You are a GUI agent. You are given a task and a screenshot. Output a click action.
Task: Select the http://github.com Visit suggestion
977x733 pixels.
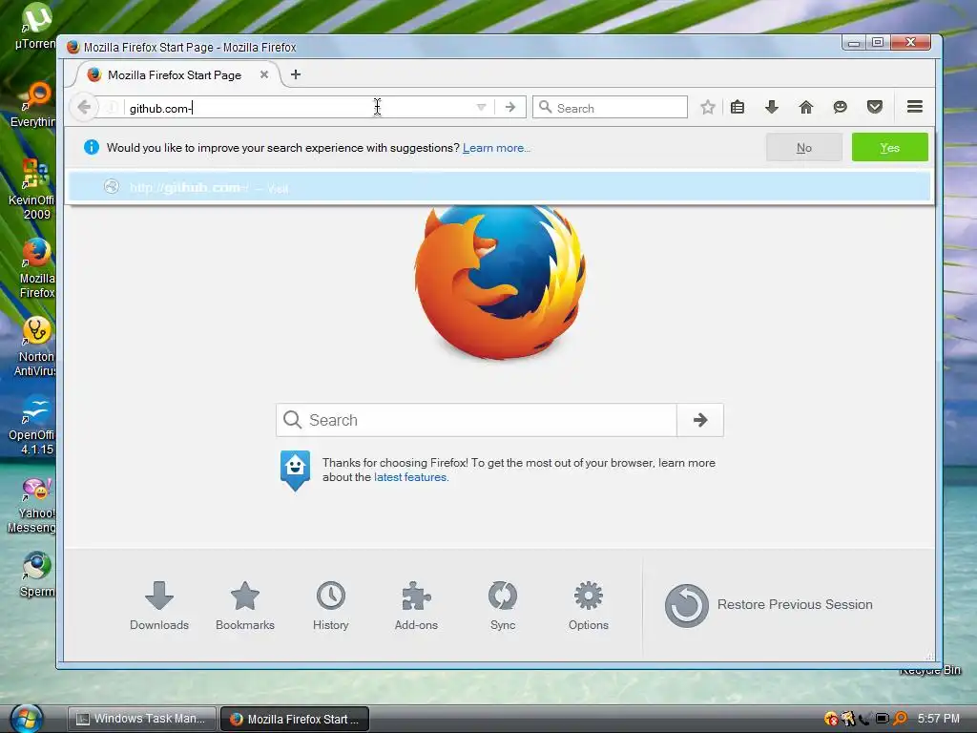pos(499,187)
